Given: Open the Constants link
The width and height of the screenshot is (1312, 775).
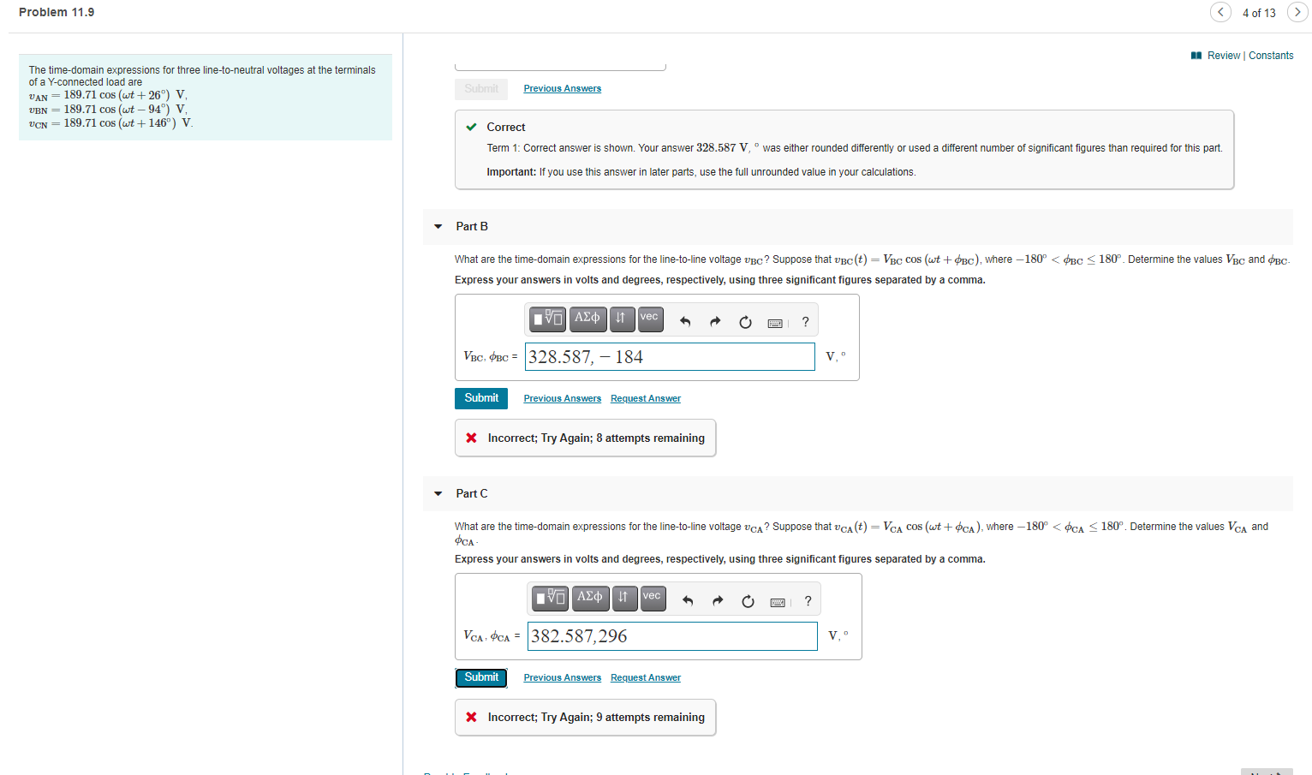Looking at the screenshot, I should [1271, 56].
